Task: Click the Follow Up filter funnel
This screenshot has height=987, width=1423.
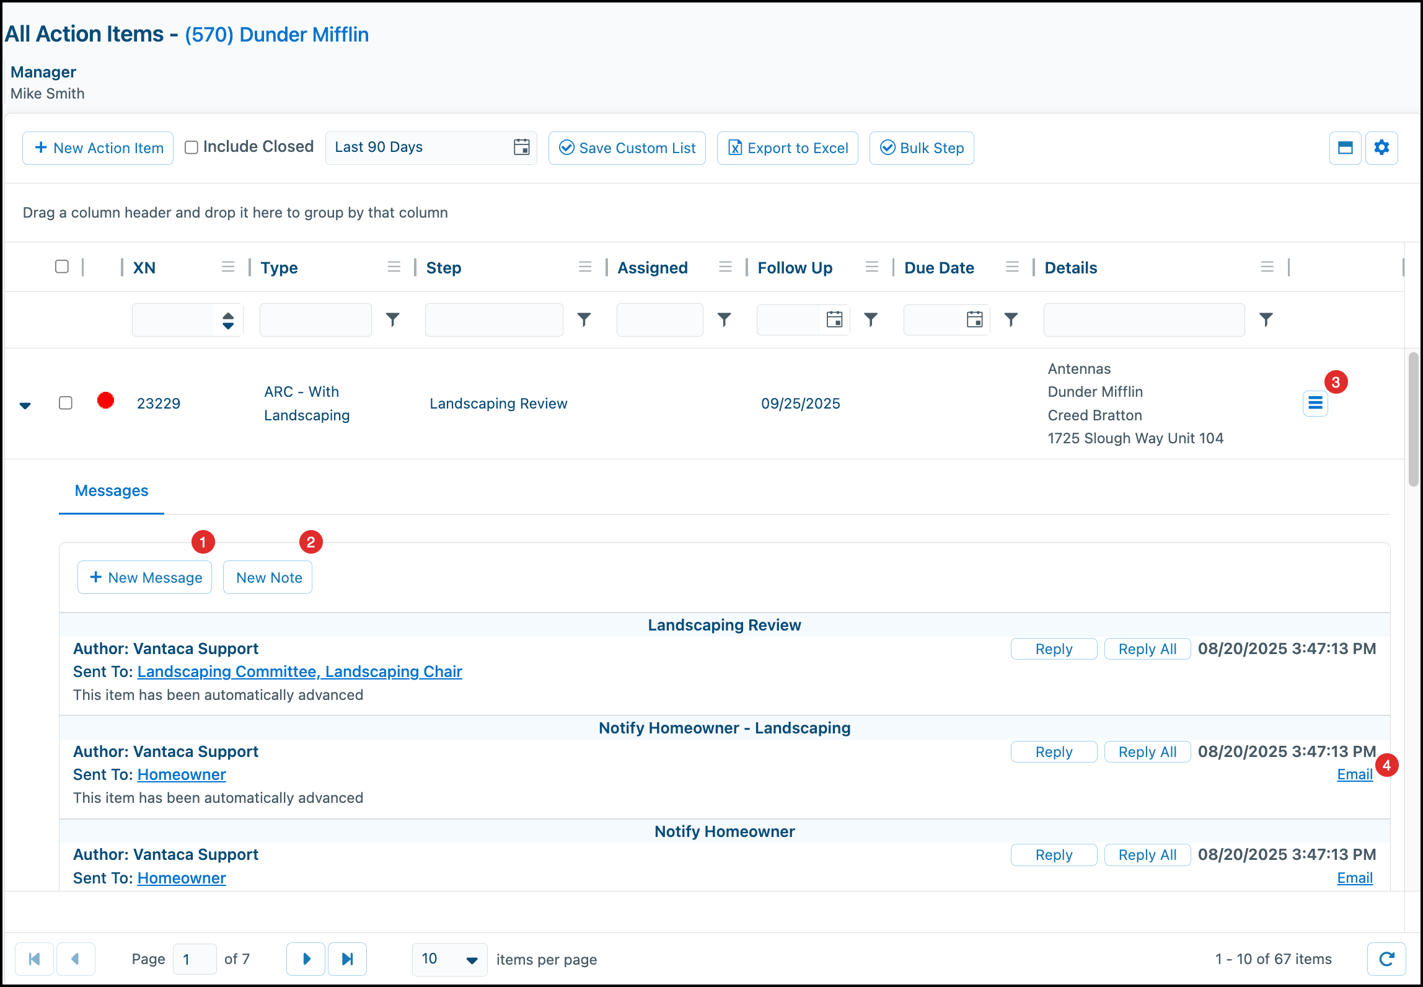Action: click(x=871, y=319)
